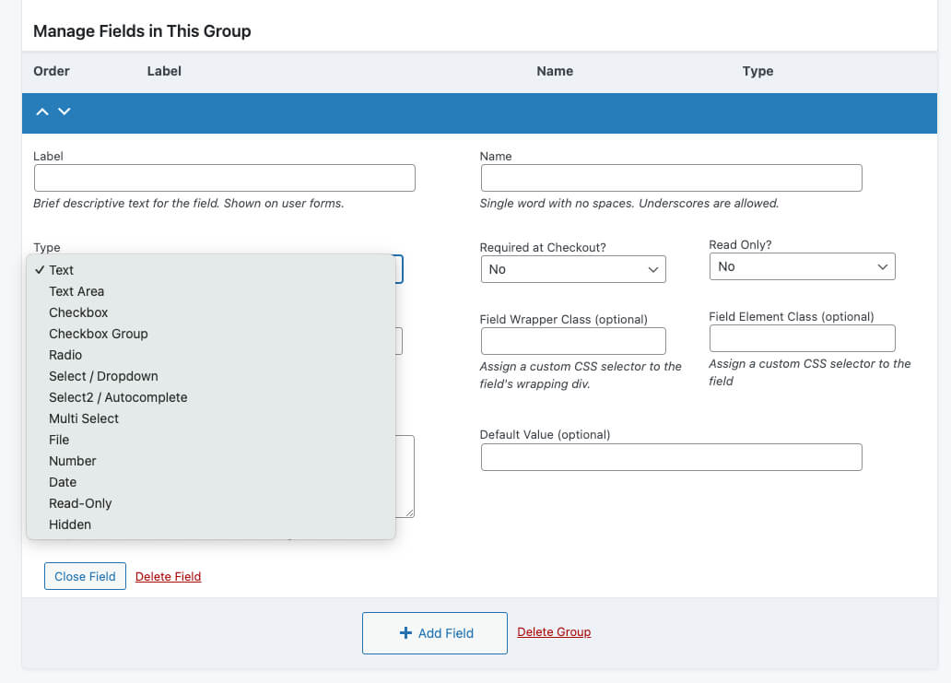Pick Radio from the type list
The image size is (951, 683).
[x=211, y=355]
